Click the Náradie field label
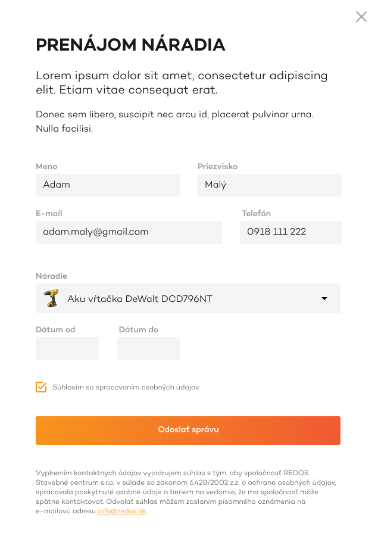378x552 pixels. (x=51, y=276)
